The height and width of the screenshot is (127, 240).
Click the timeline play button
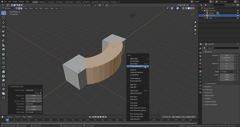[x=101, y=117]
